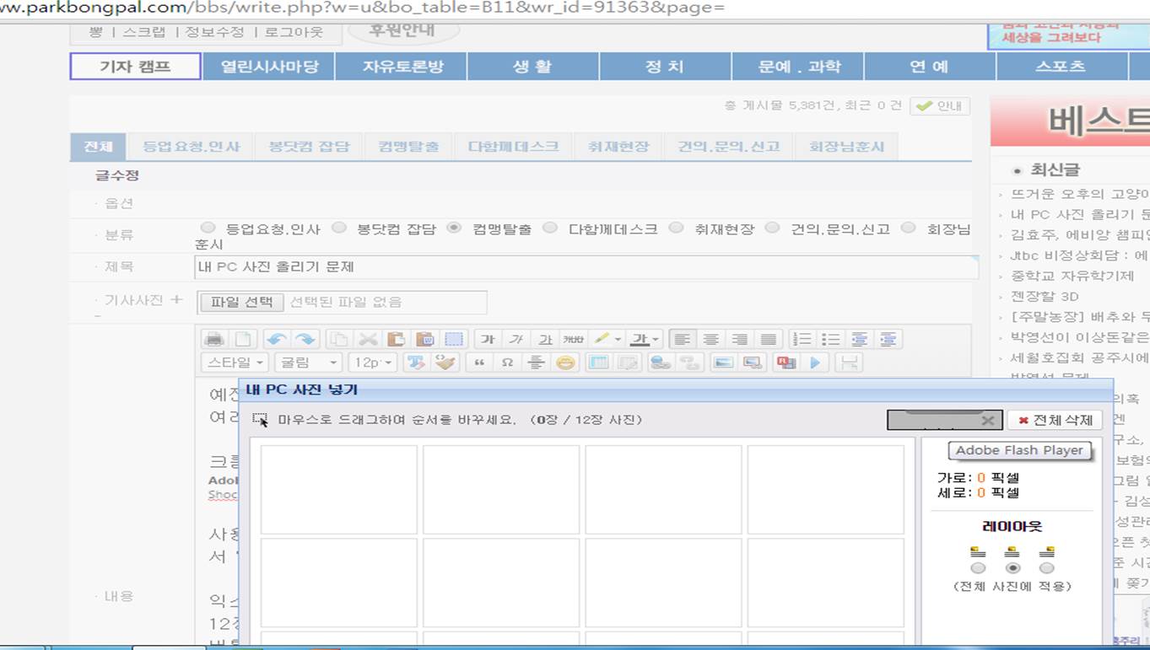Select the 등업요청.인사 category radio button
The width and height of the screenshot is (1150, 650).
[208, 228]
